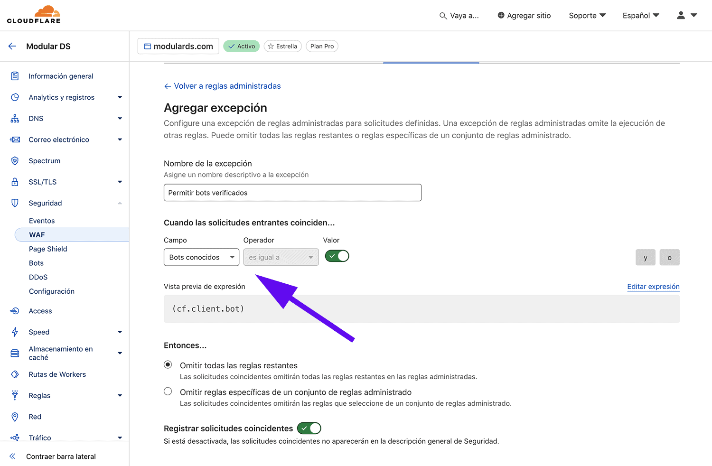Open Eventos under Seguridad

click(x=42, y=221)
